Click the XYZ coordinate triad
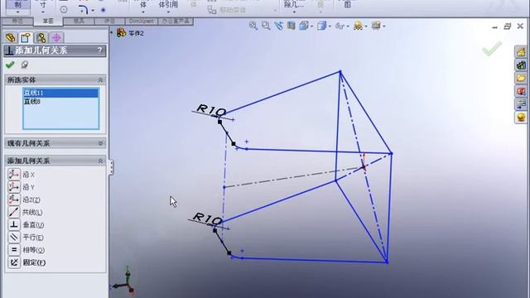530x298 pixels. point(123,281)
